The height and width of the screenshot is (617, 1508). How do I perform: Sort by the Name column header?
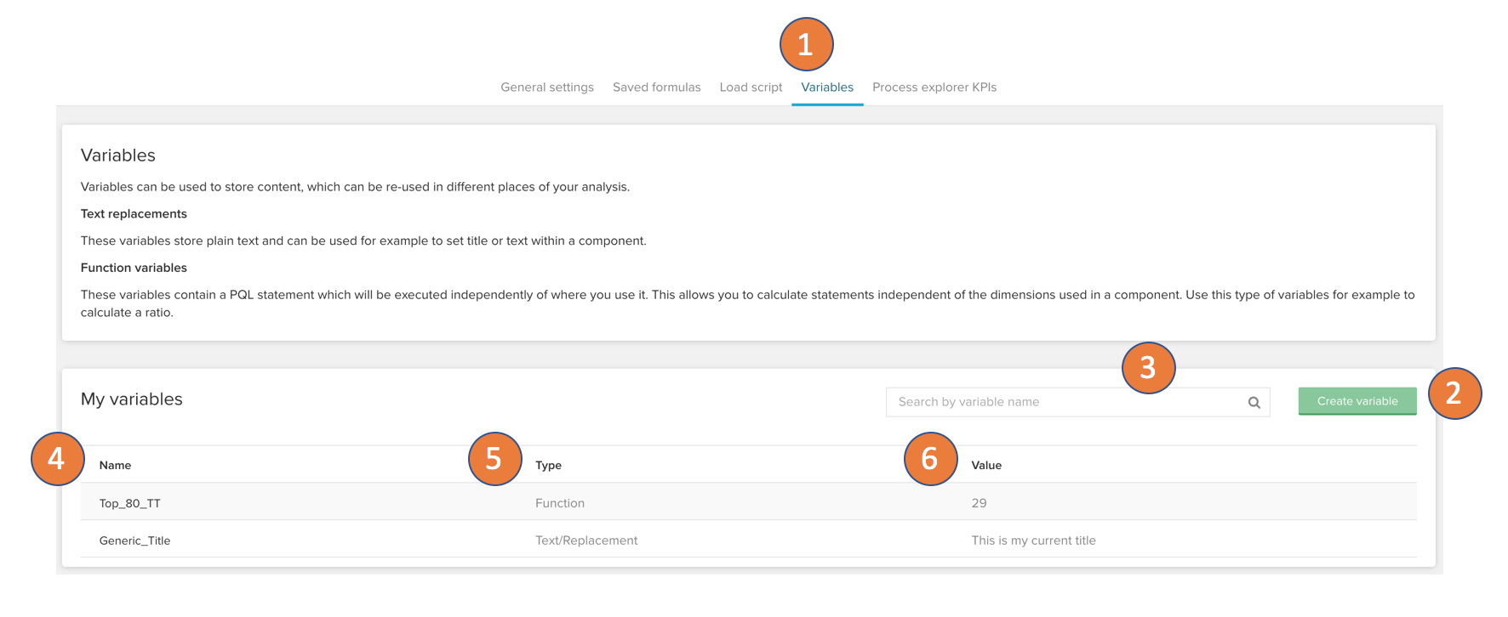pos(115,466)
